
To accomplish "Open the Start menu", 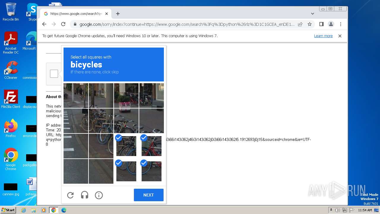I will click(8, 210).
